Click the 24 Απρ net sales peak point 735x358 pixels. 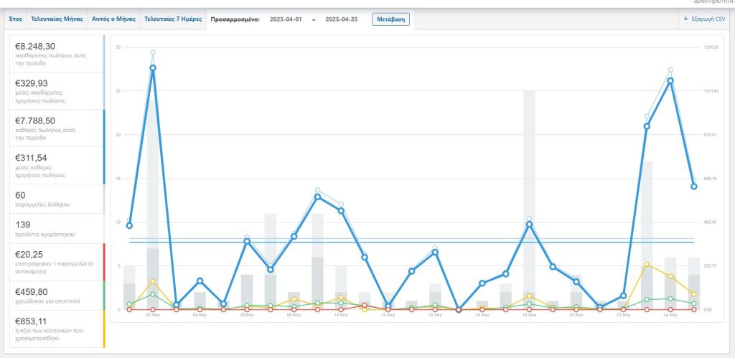[x=670, y=80]
